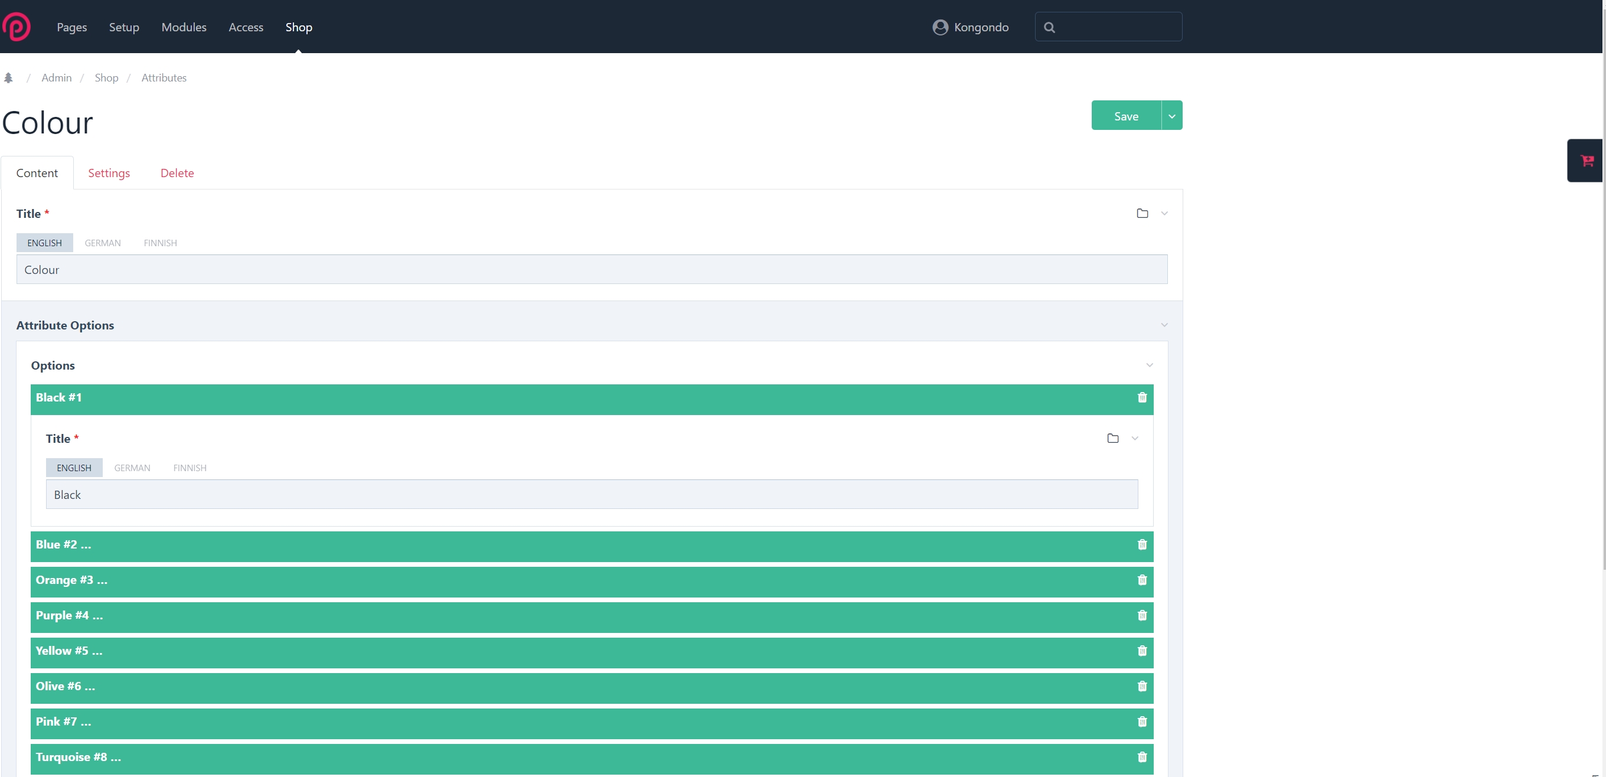Go to Shop breadcrumb link
Screen dimensions: 1606x777
pyautogui.click(x=107, y=78)
